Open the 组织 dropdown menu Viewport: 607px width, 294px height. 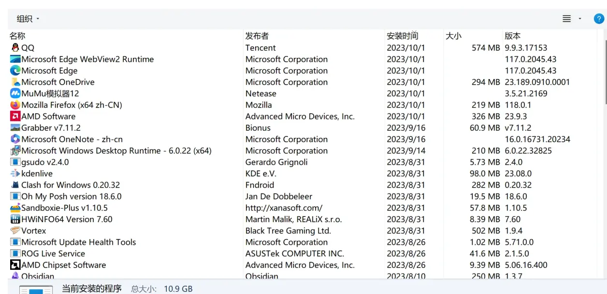click(x=28, y=19)
